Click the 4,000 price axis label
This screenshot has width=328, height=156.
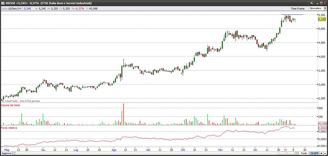tap(321, 57)
